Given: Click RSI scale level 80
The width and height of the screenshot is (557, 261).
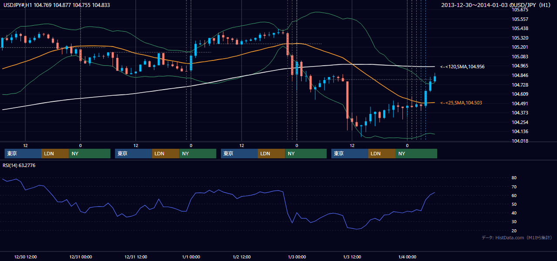Looking at the screenshot, I should [x=514, y=178].
